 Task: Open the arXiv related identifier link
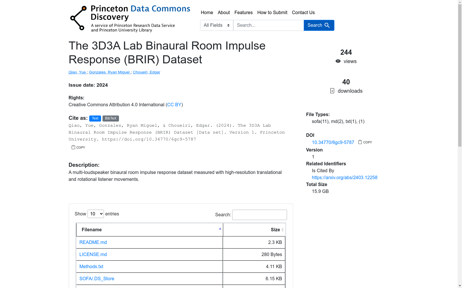(344, 177)
